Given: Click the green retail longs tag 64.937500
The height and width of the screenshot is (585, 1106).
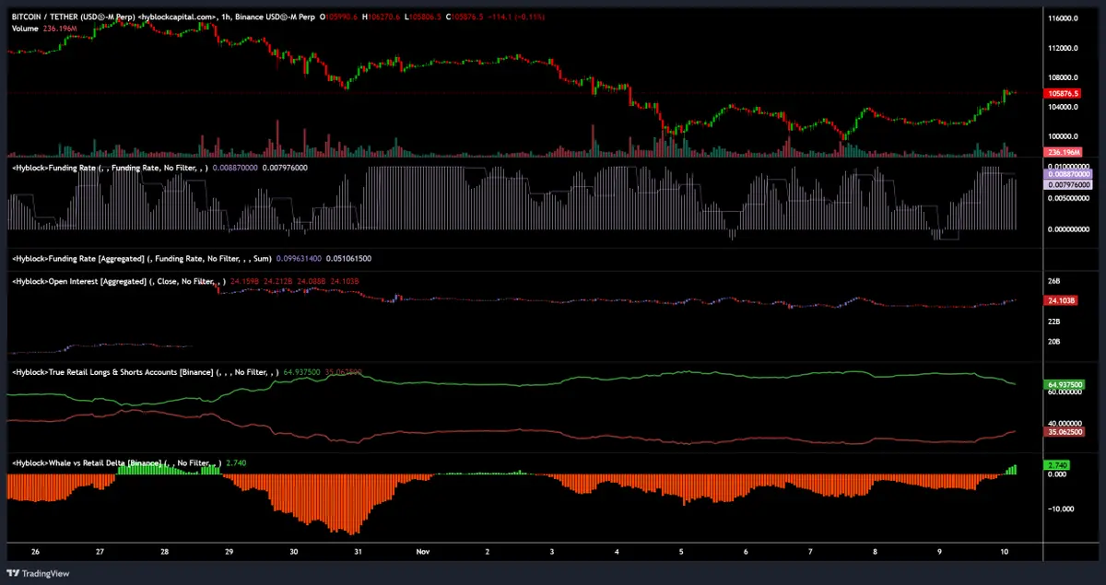Looking at the screenshot, I should (1065, 383).
